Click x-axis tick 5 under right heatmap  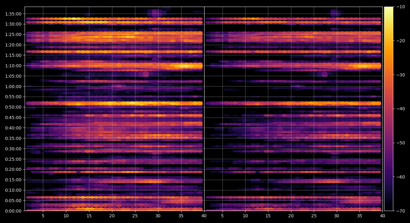click(x=222, y=216)
